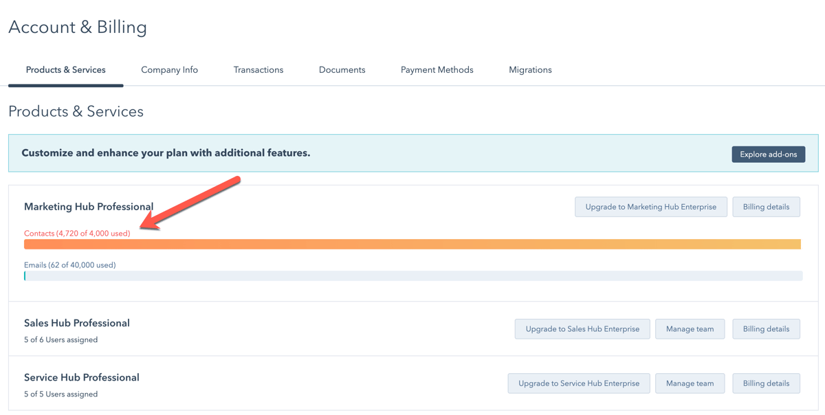Click the Contacts usage warning text
825x415 pixels.
77,233
